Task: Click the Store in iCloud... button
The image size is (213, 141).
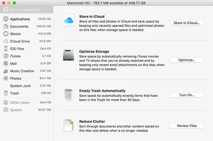Action: 187,23
